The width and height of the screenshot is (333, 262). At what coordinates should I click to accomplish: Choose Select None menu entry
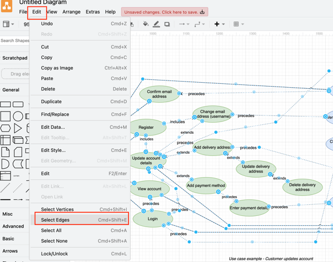tap(80, 241)
